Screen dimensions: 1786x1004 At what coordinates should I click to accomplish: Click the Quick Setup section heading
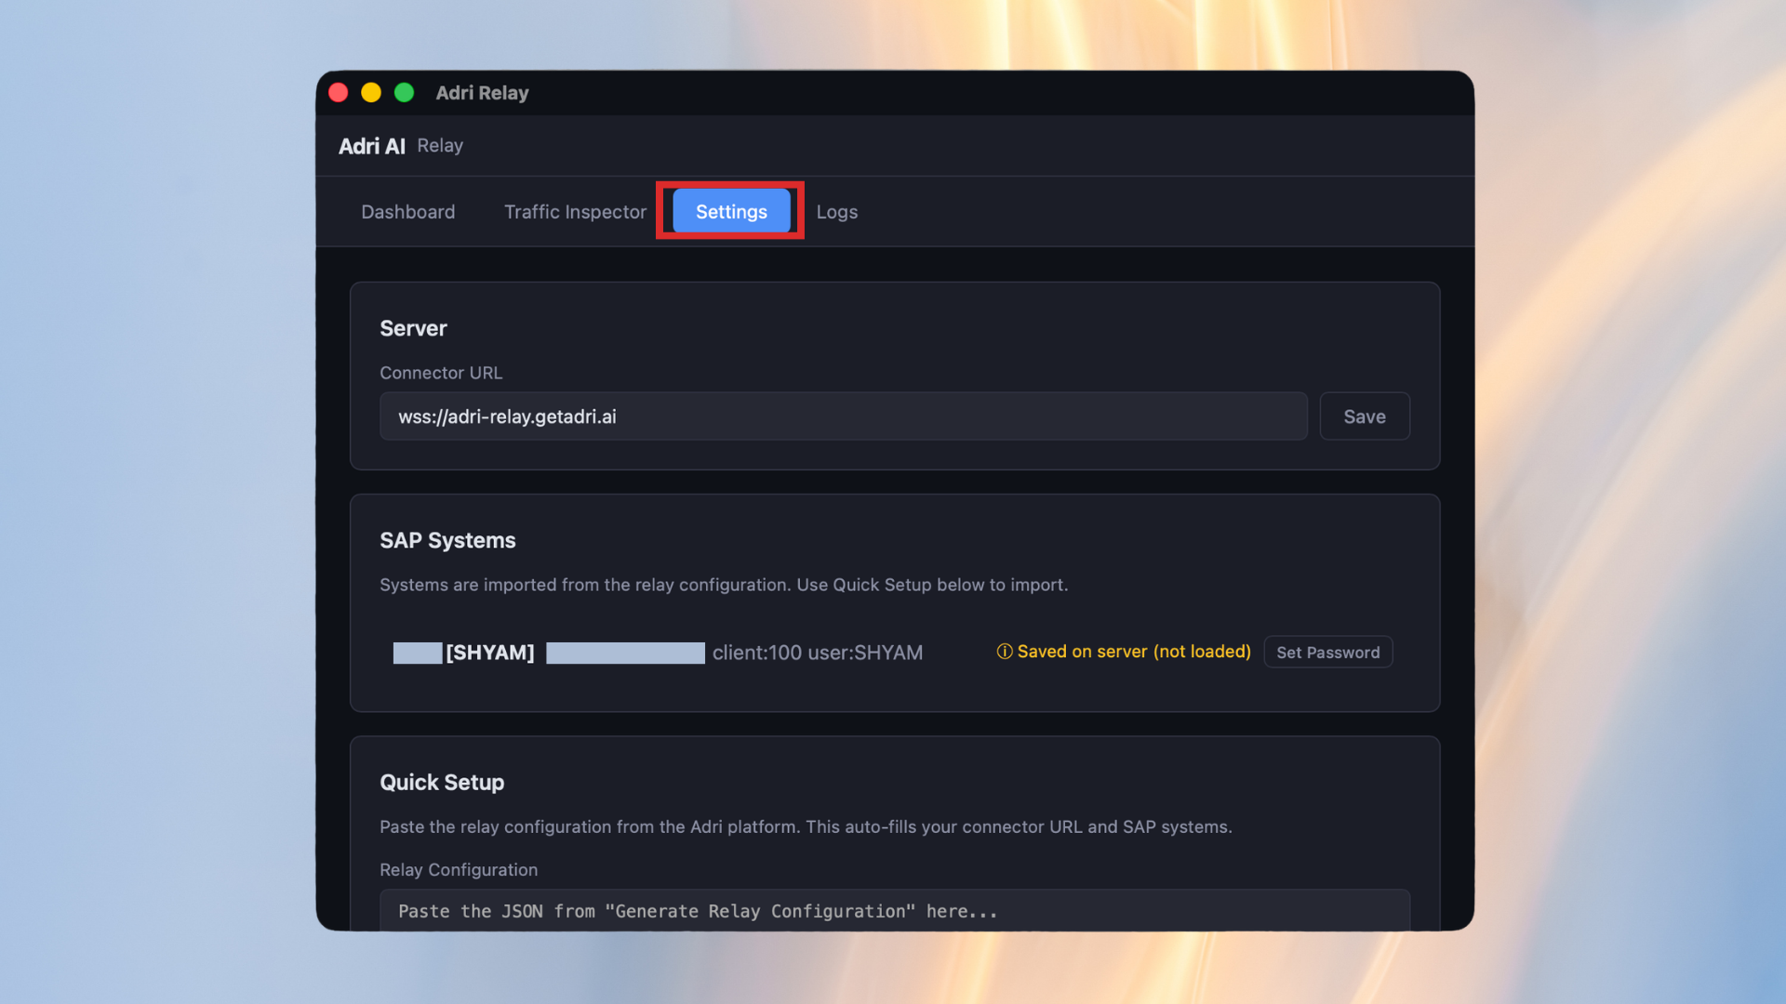(442, 782)
